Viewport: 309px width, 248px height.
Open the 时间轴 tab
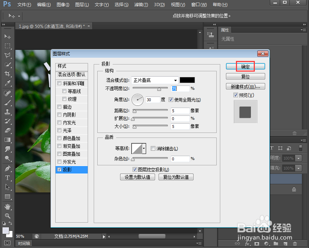point(24,243)
